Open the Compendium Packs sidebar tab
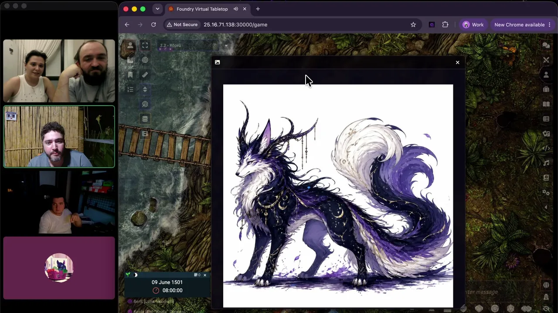This screenshot has height=313, width=558. [x=546, y=178]
